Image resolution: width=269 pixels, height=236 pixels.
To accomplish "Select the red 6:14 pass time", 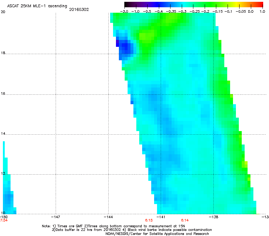I will click(x=185, y=220).
